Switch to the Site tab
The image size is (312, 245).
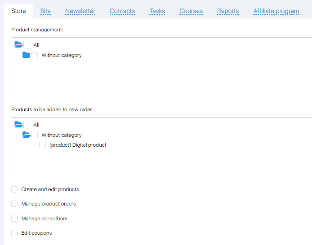tap(45, 11)
